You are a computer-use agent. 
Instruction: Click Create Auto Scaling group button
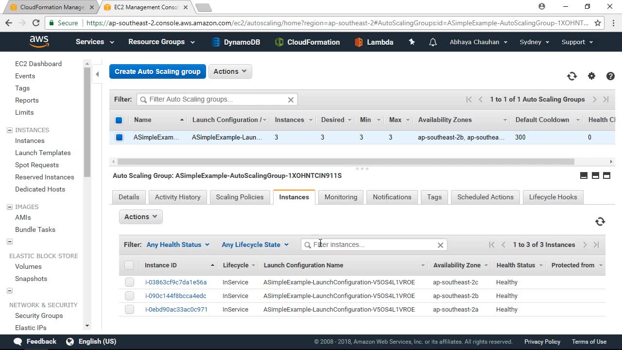[157, 71]
